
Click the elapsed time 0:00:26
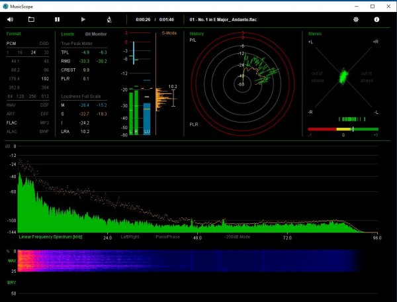[143, 19]
